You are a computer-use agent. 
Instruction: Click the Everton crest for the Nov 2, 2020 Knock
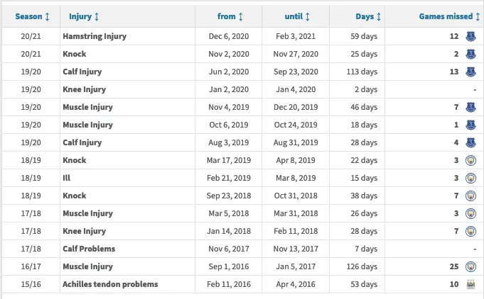pyautogui.click(x=470, y=54)
